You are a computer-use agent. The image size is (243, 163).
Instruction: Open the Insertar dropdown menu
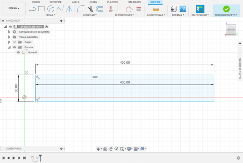pyautogui.click(x=178, y=15)
